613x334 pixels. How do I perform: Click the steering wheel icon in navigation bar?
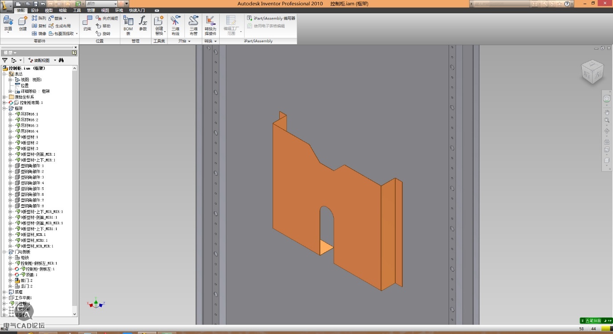607,99
